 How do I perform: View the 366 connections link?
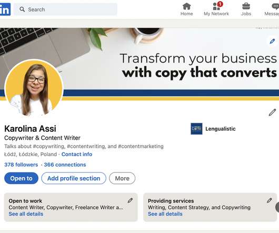pyautogui.click(x=65, y=164)
